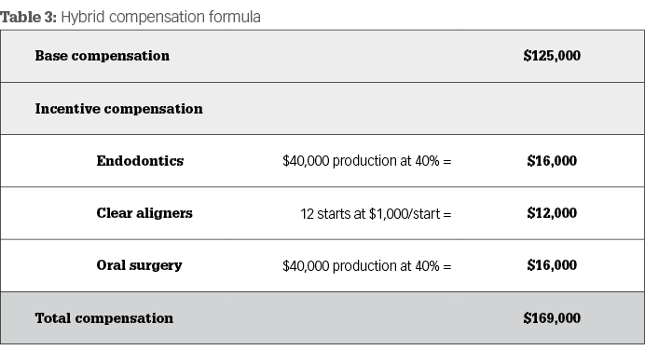Click the Oral surgery row label

(x=139, y=265)
